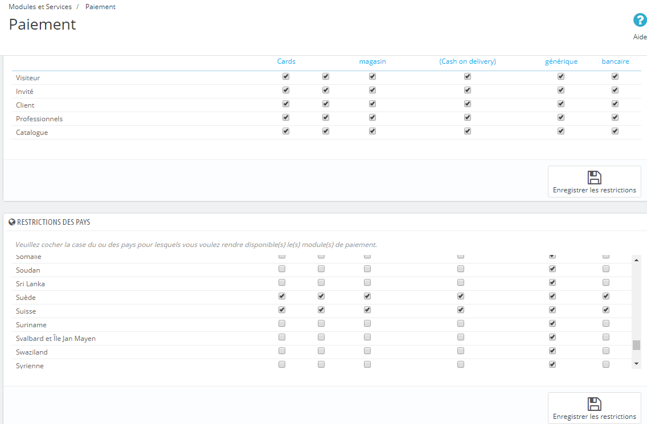Screen dimensions: 647x424
Task: Uncheck Client under the magasin column
Action: click(372, 104)
